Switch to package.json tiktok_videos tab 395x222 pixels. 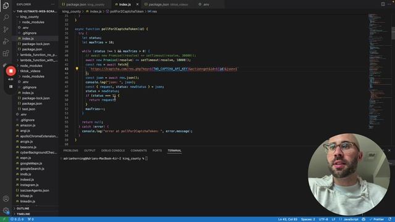pyautogui.click(x=167, y=4)
